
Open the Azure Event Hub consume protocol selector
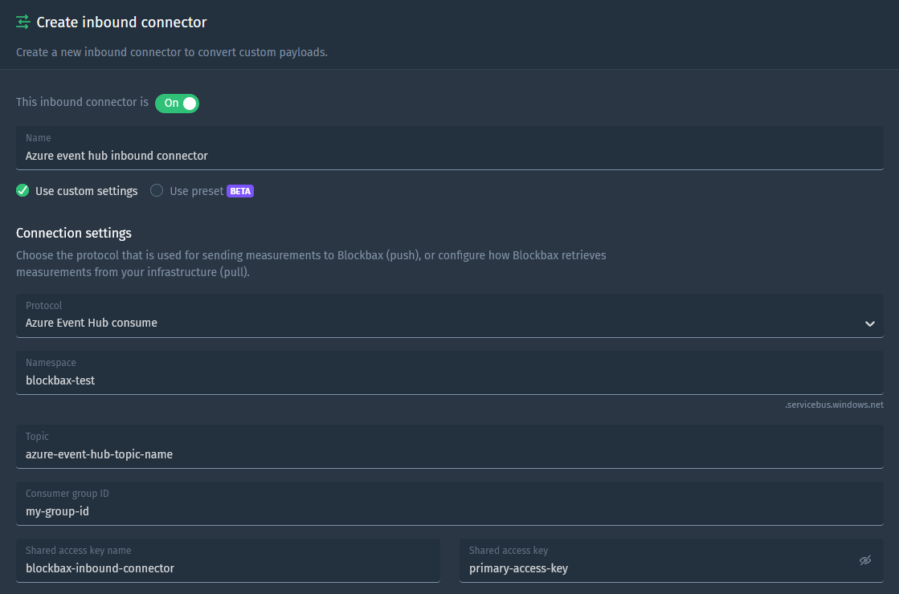[x=450, y=315]
